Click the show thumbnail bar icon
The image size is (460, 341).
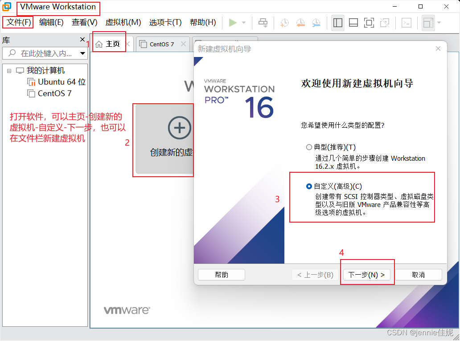(x=353, y=23)
